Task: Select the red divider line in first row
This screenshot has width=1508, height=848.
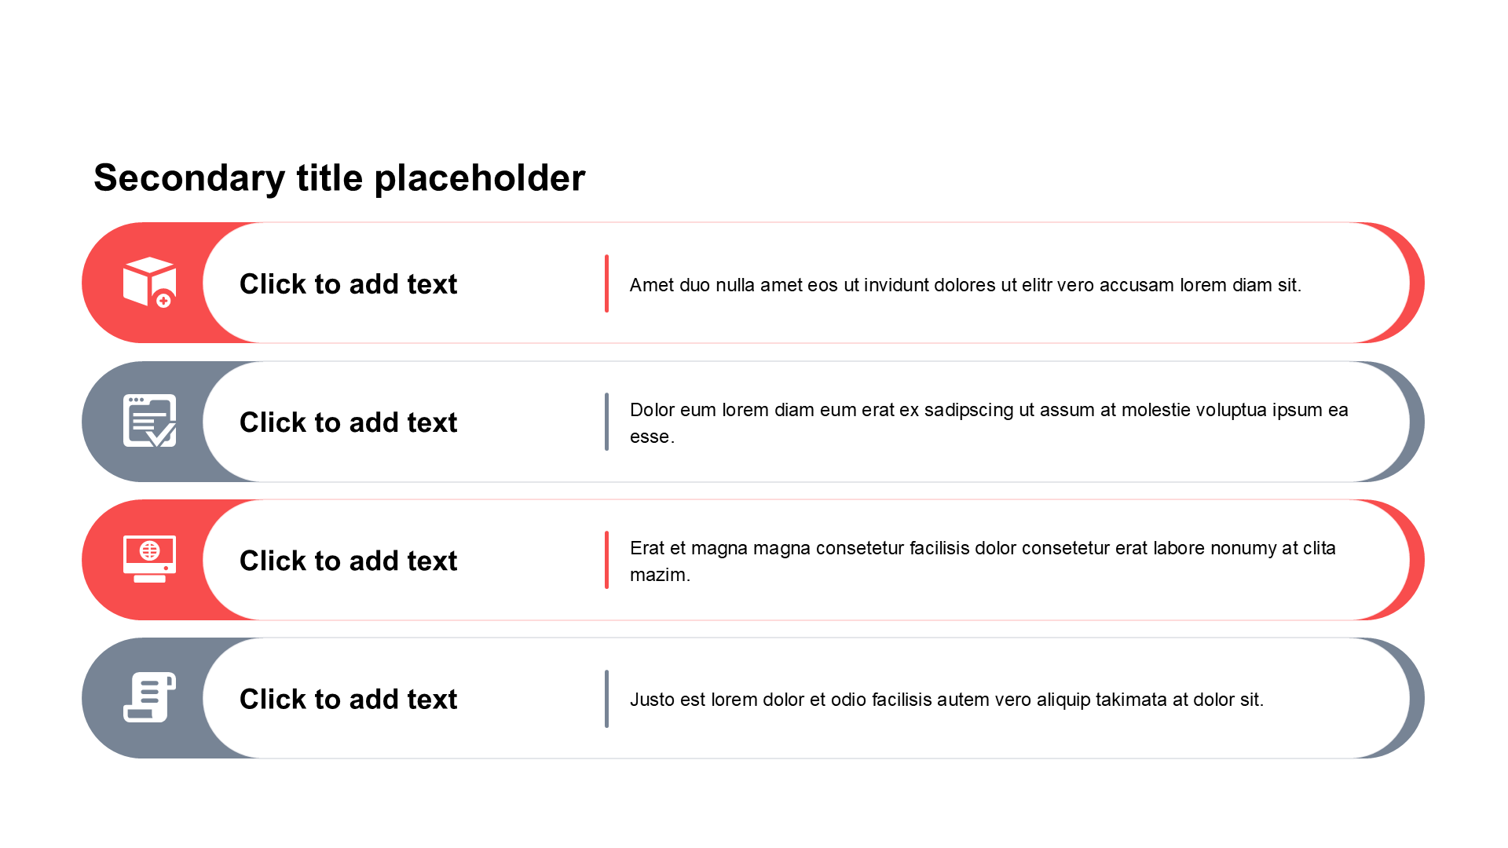Action: click(606, 283)
